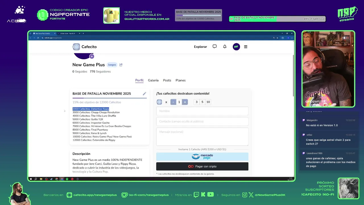Switch to the Galería tab

click(153, 80)
